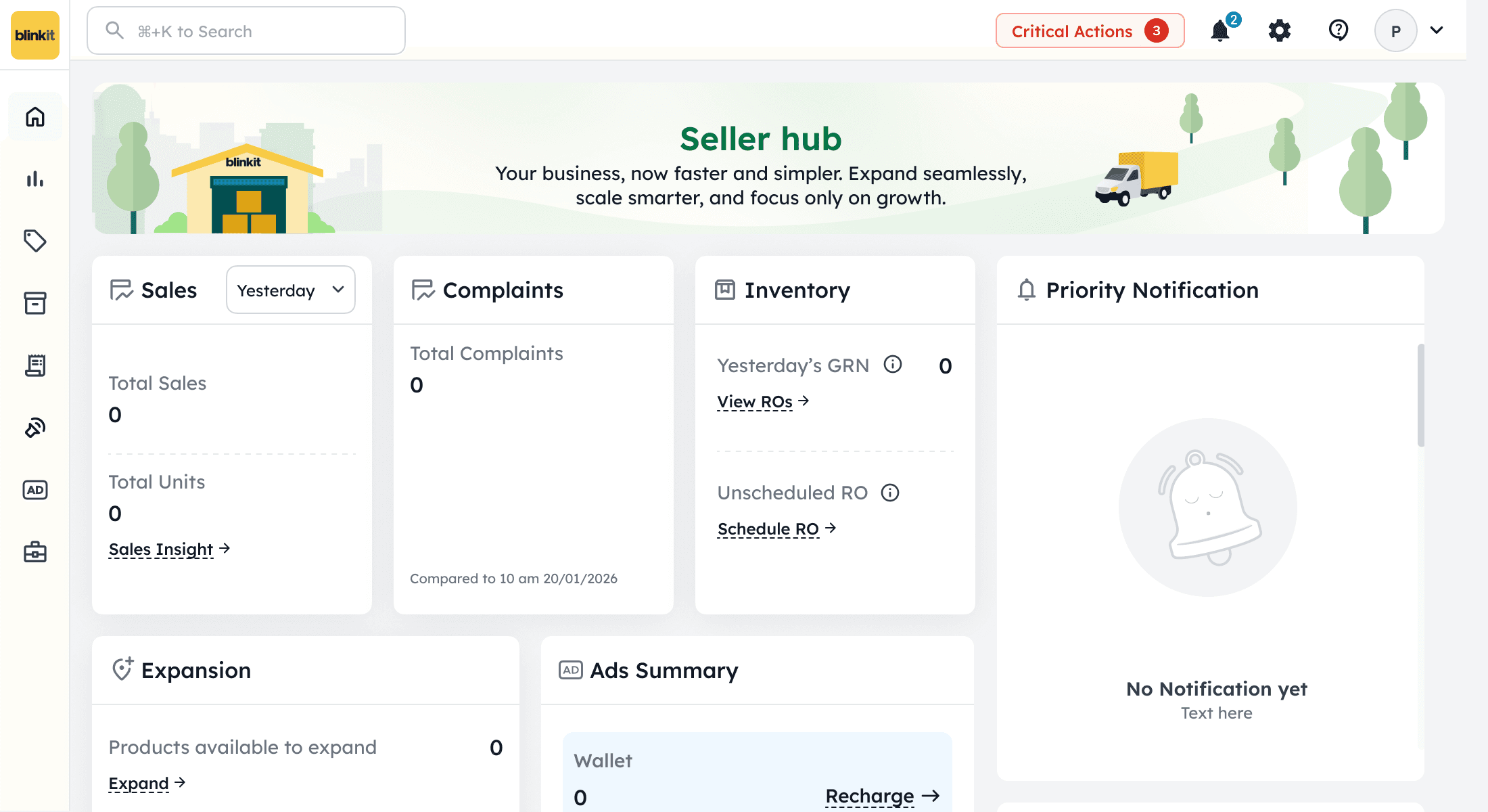This screenshot has width=1488, height=812.
Task: Click the briefcase sidebar icon
Action: point(35,552)
